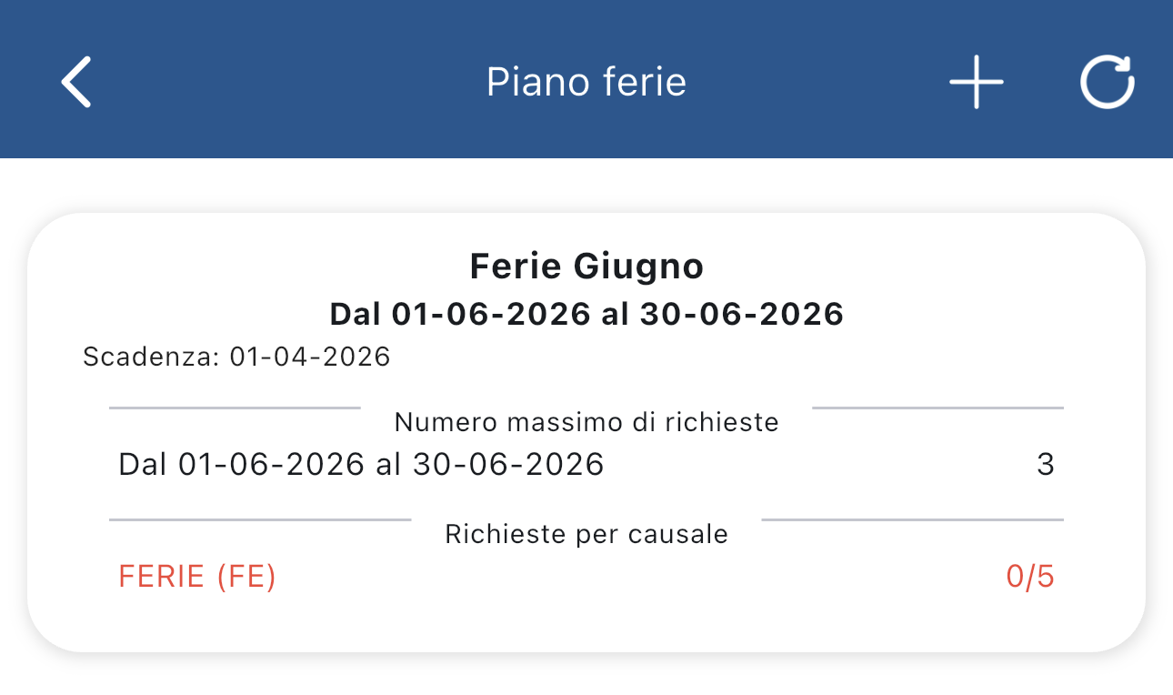Go back using the header chevron
The width and height of the screenshot is (1173, 695).
[76, 82]
